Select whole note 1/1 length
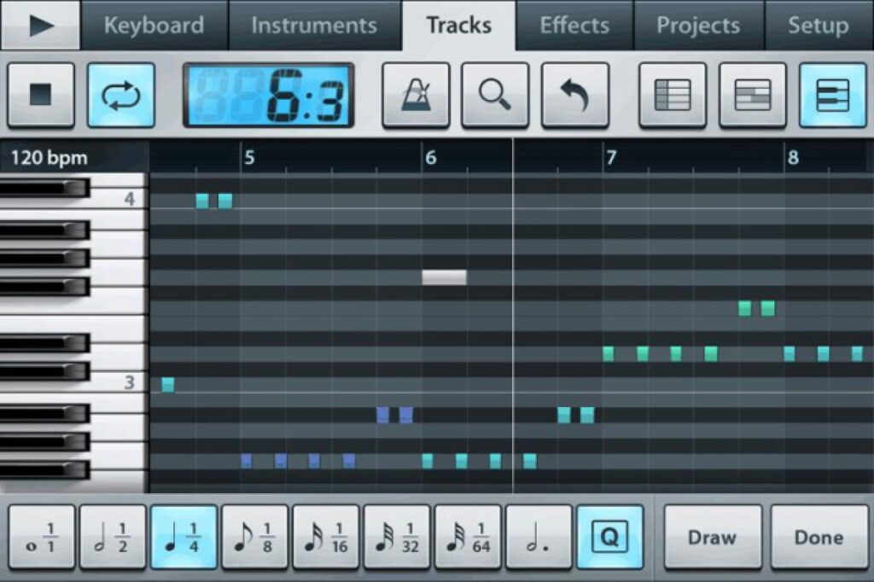Screen dimensions: 874x582 42,538
